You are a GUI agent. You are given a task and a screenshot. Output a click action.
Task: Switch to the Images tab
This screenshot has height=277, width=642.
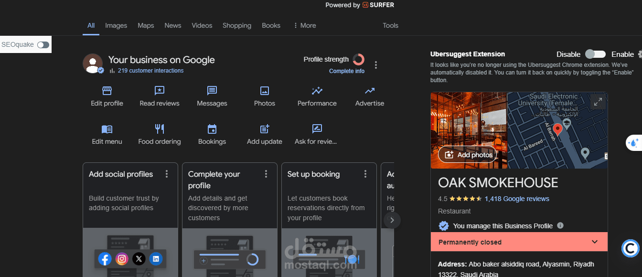[116, 25]
